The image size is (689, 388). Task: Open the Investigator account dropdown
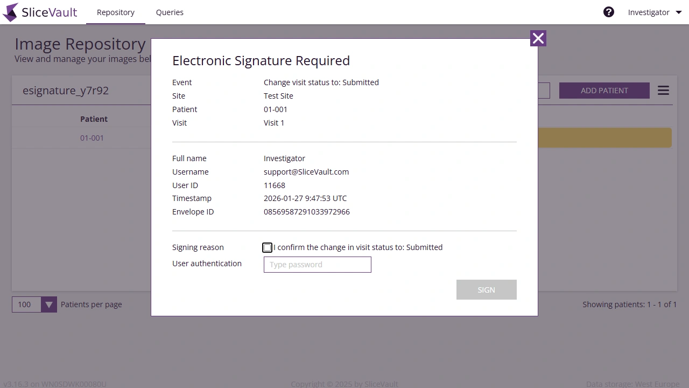pyautogui.click(x=654, y=12)
